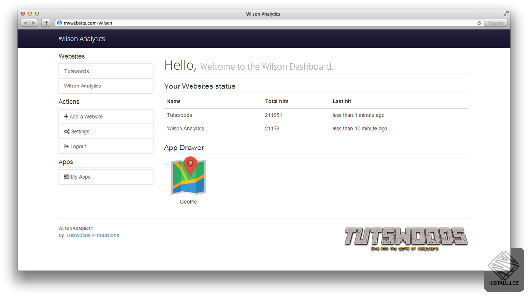Open the GeoMe map app icon
Image resolution: width=528 pixels, height=296 pixels.
click(189, 176)
